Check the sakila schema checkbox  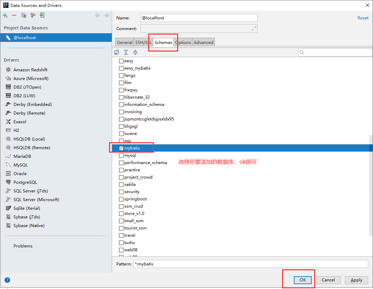click(121, 184)
